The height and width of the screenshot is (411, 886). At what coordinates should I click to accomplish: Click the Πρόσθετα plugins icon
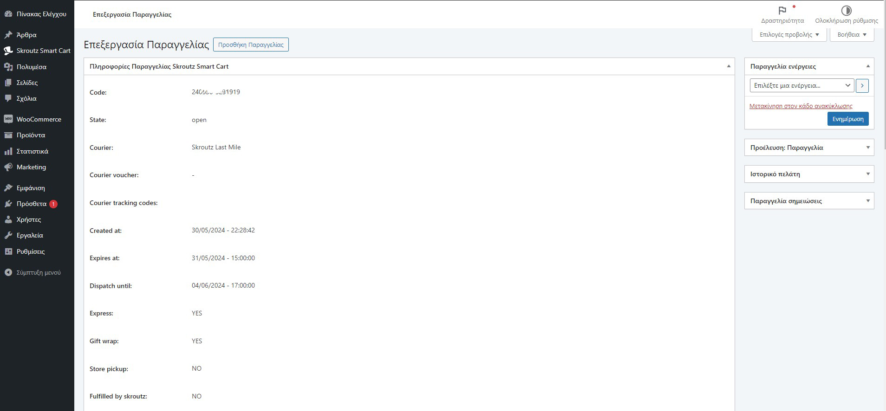point(8,204)
